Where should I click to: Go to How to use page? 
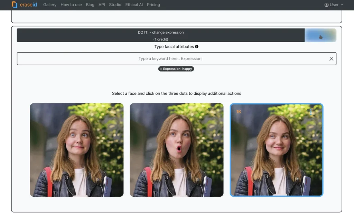[x=71, y=5]
